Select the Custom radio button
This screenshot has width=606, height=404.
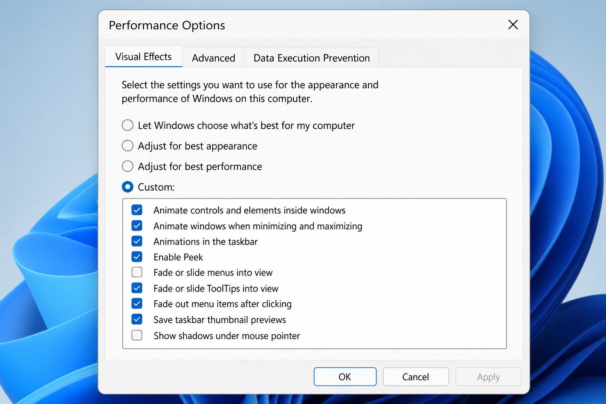click(127, 187)
